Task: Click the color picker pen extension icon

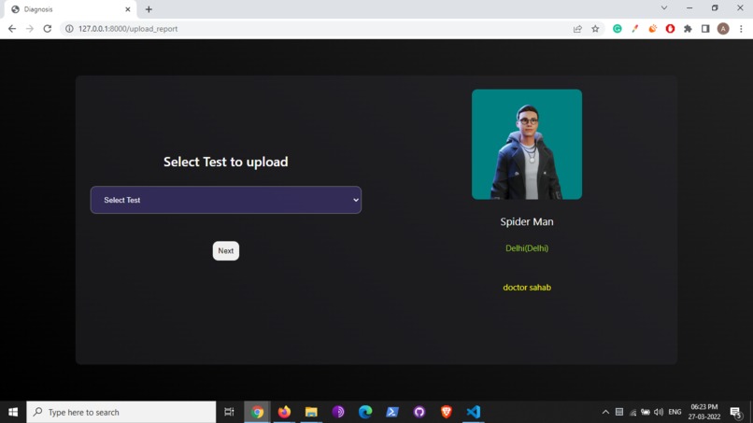Action: (635, 29)
